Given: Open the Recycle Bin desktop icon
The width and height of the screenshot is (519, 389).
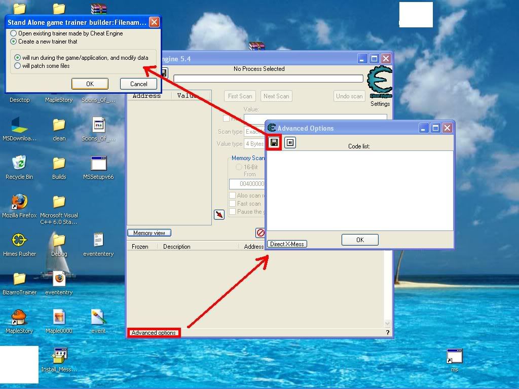Looking at the screenshot, I should pos(19,164).
